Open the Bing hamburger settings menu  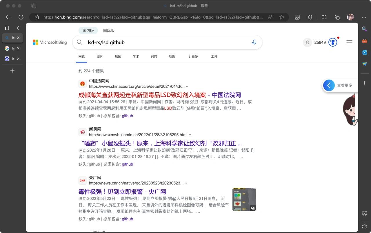pyautogui.click(x=349, y=42)
